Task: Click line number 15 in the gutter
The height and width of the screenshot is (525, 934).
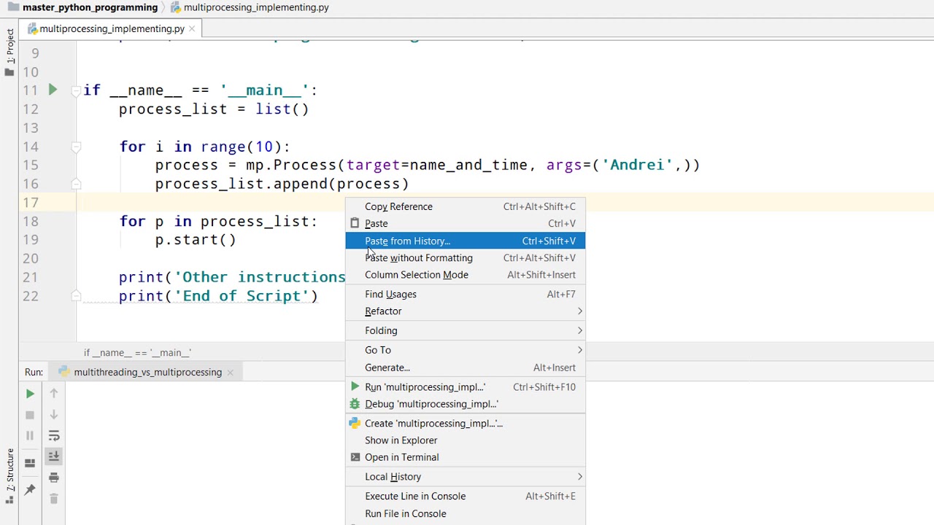Action: point(30,165)
